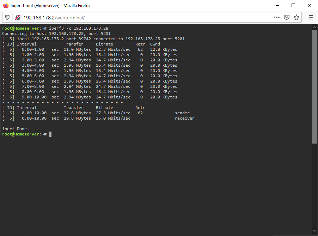Click the word 'sender' in summary
The width and height of the screenshot is (318, 236).
coord(182,113)
